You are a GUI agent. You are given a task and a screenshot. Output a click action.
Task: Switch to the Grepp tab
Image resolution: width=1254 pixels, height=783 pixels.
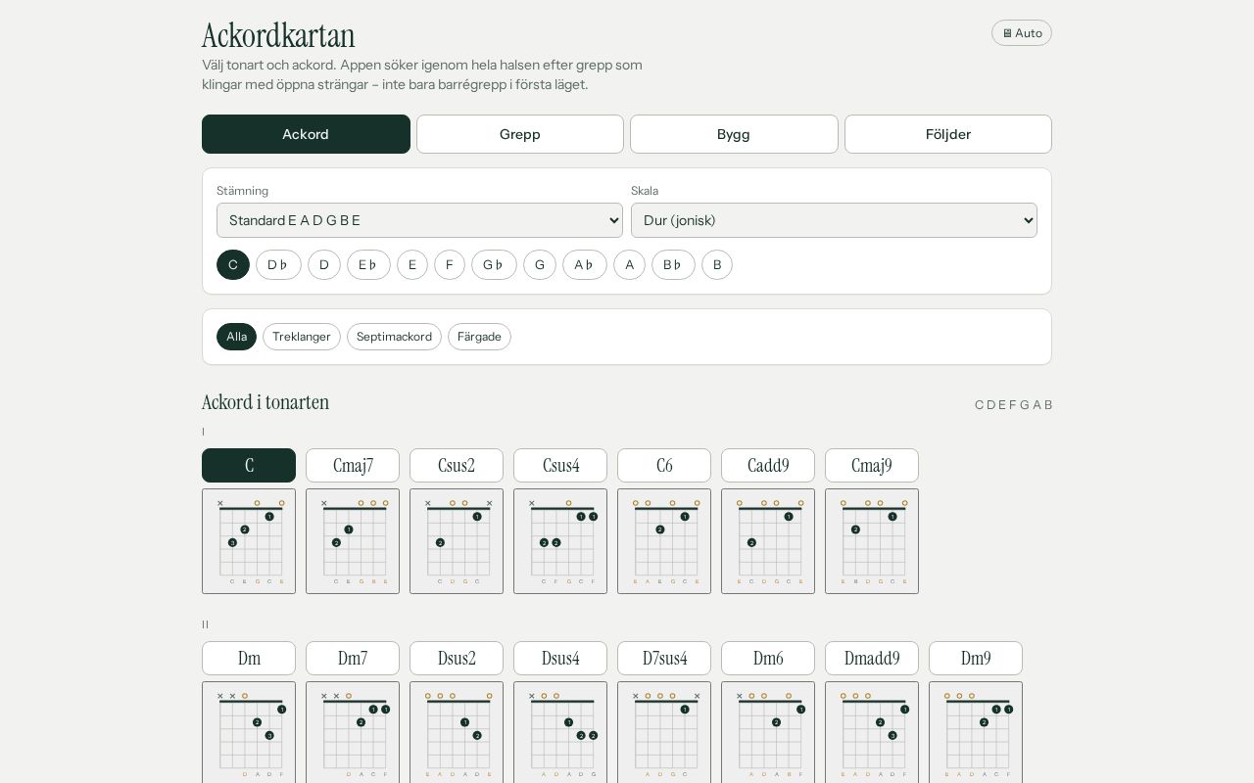pyautogui.click(x=520, y=134)
